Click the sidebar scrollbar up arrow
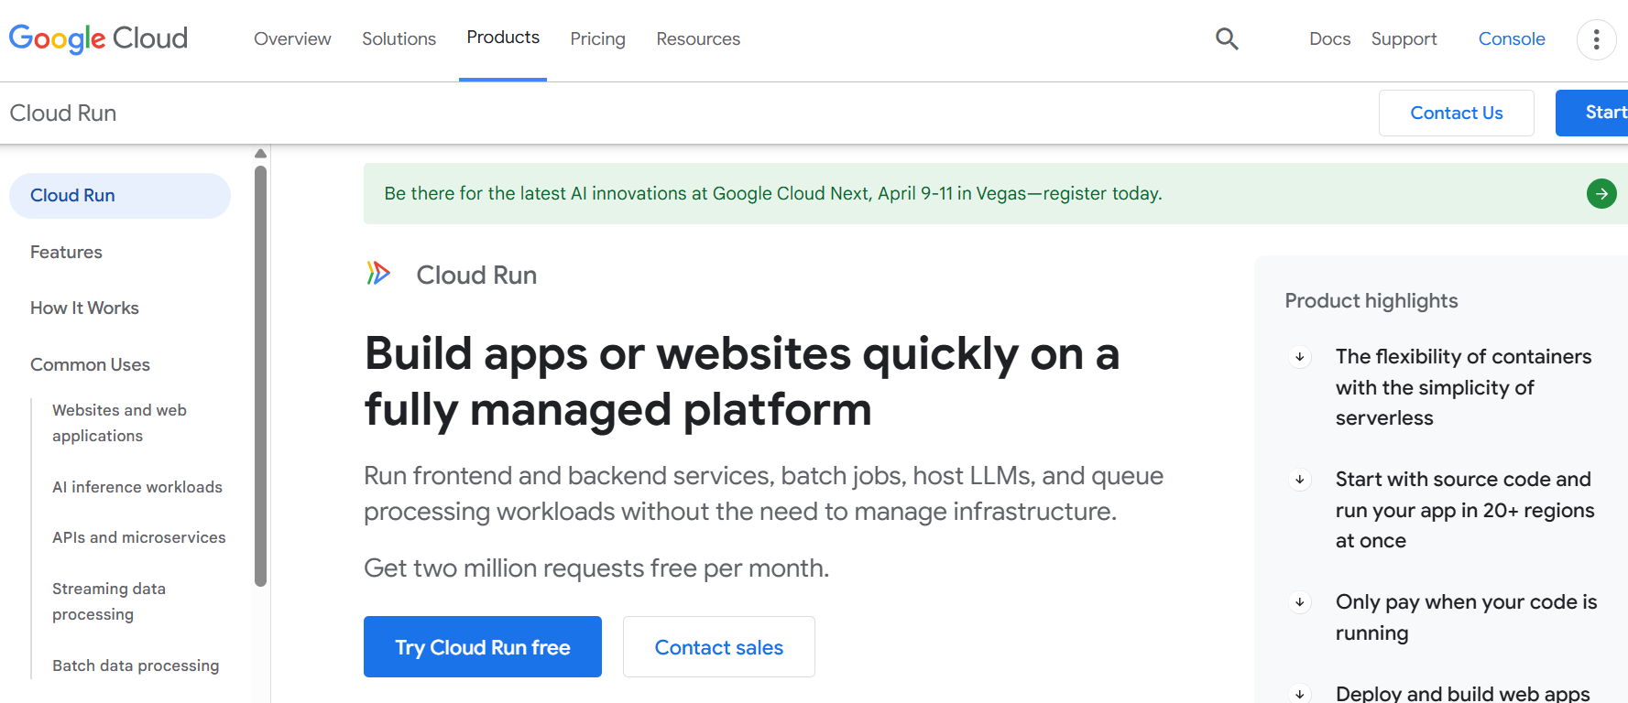Screen dimensions: 1628x703 point(260,153)
